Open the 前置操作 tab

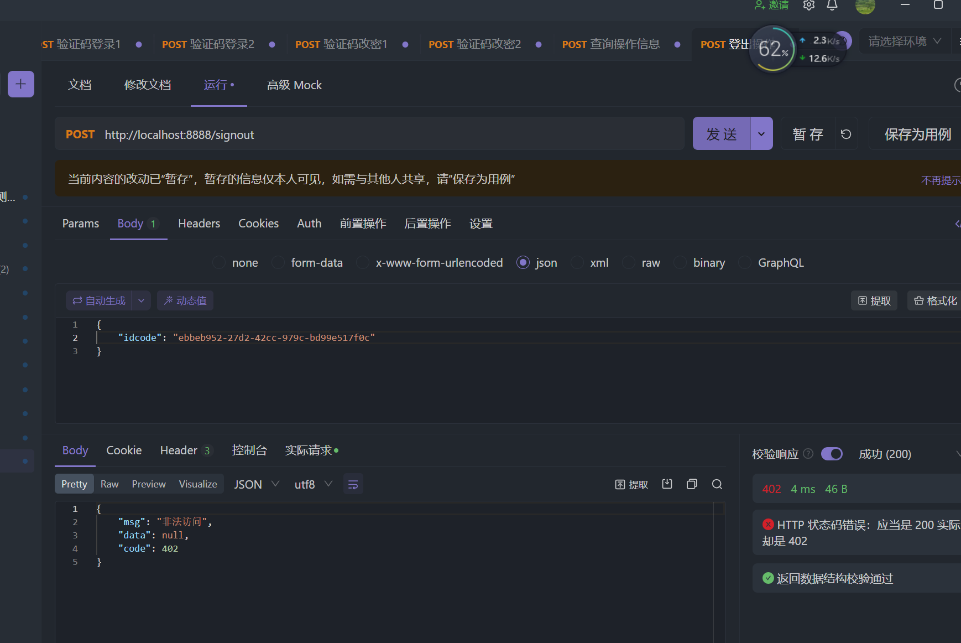pyautogui.click(x=363, y=224)
